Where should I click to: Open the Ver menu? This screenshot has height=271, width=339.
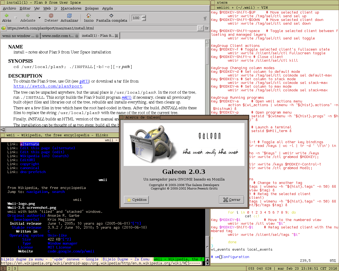pos(37,8)
